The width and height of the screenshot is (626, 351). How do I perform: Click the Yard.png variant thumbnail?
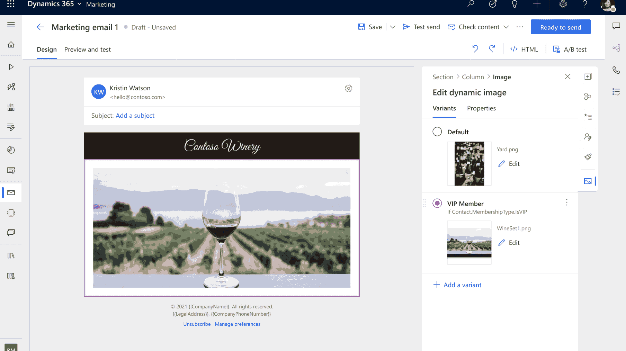[x=469, y=164]
